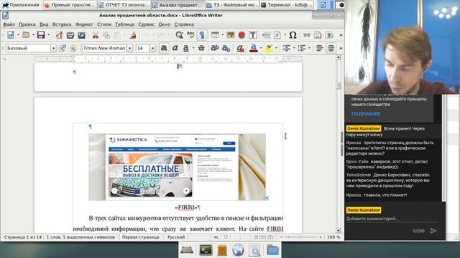The height and width of the screenshot is (258, 460).
Task: Export directly as PDF icon
Action: pos(59,35)
